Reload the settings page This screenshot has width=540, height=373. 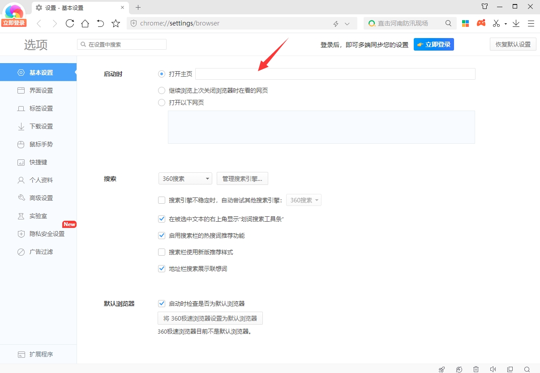[x=70, y=23]
